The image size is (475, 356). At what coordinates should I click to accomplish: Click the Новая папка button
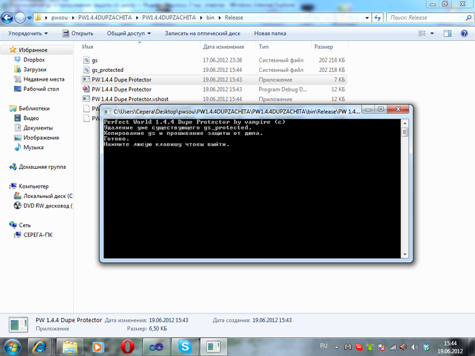(269, 33)
